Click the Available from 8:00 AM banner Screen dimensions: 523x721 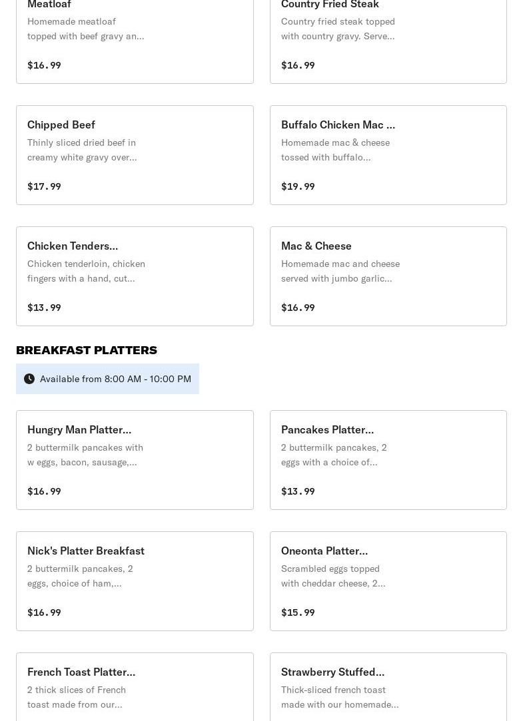click(108, 379)
